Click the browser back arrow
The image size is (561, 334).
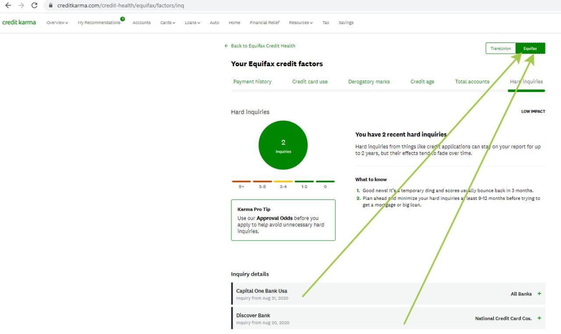(8, 5)
